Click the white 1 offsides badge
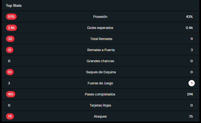Viewport: 201px width, 123px height. (191, 83)
